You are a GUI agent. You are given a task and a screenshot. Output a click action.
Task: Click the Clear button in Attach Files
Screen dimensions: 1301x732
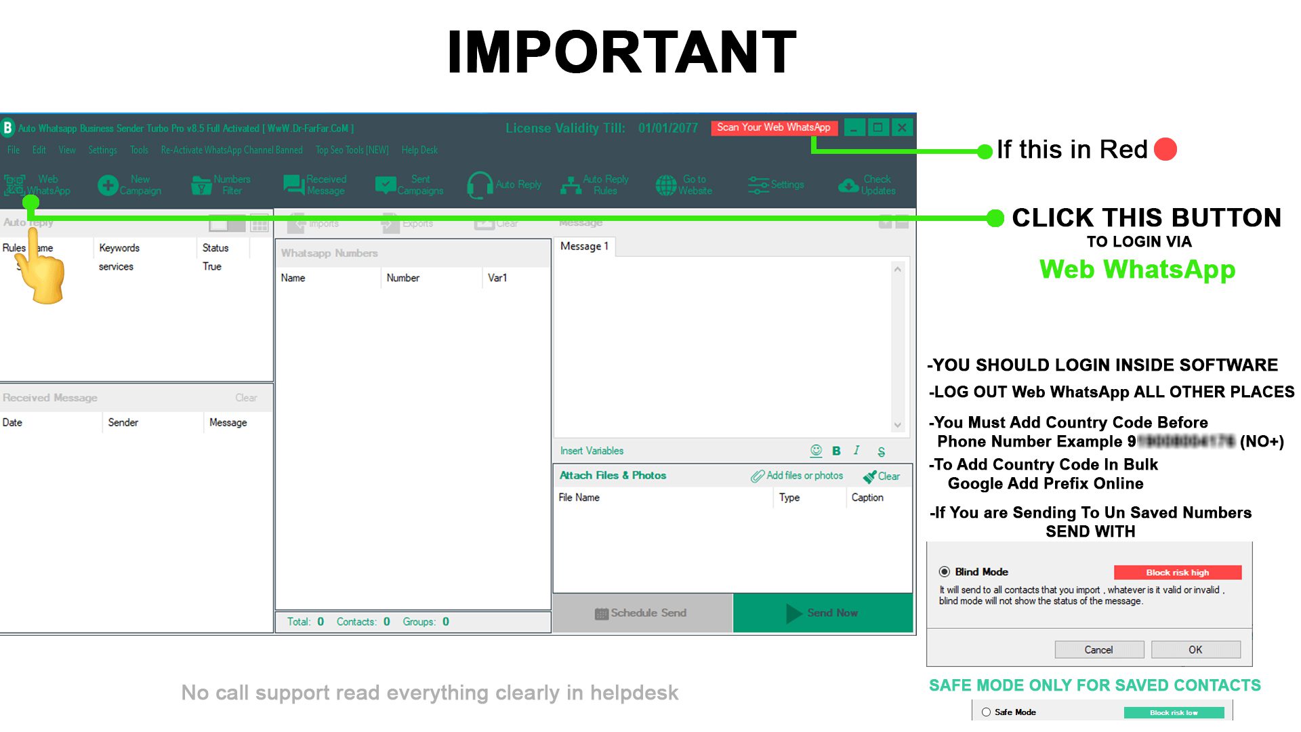point(882,476)
